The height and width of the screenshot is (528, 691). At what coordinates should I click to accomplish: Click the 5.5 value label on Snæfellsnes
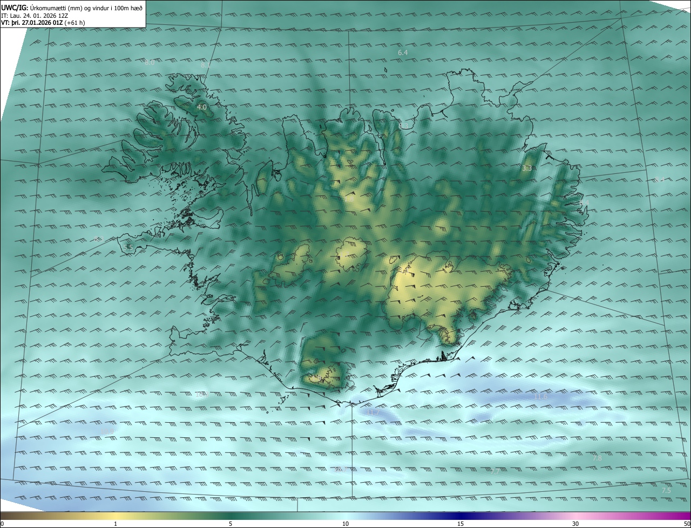pos(128,247)
